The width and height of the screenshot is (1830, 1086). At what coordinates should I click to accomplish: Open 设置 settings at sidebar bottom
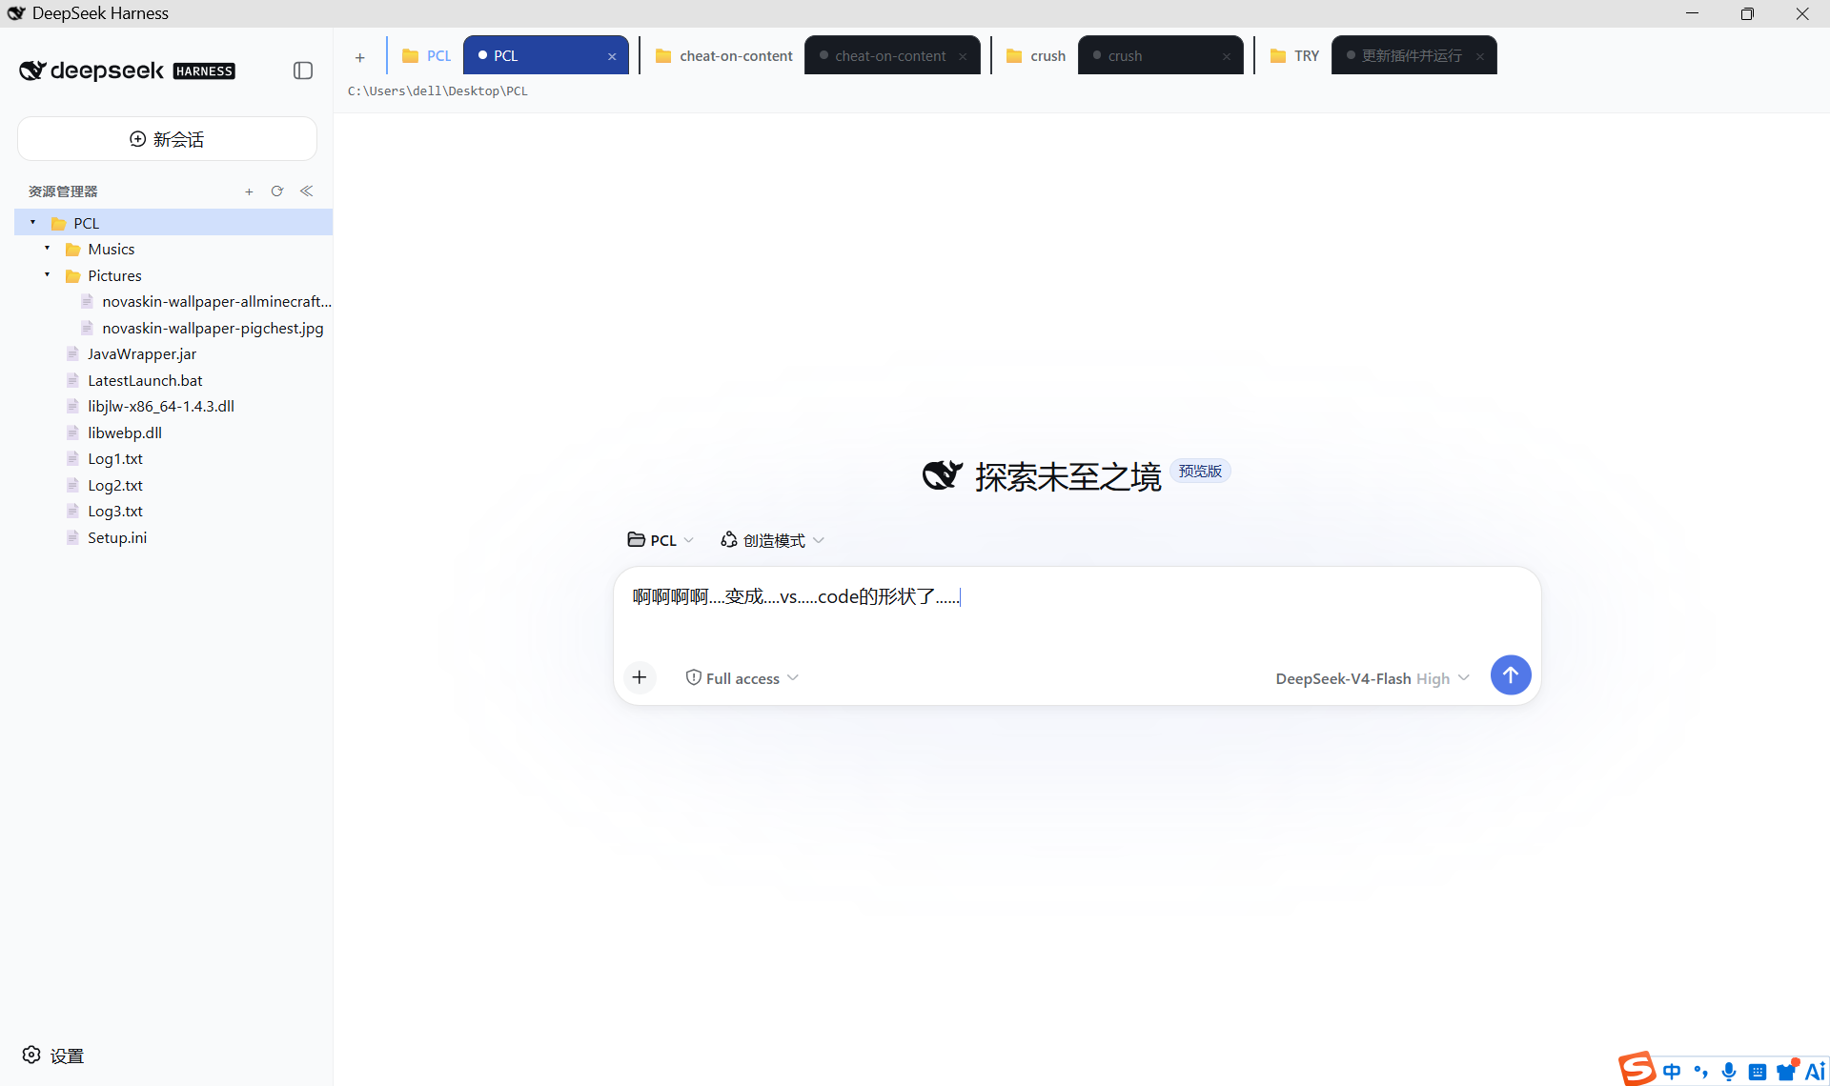point(53,1056)
